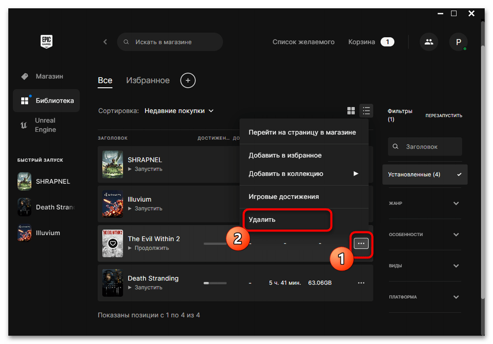The width and height of the screenshot is (493, 344).
Task: Expand the ОСОБЕННОСТИ filter
Action: (x=425, y=235)
